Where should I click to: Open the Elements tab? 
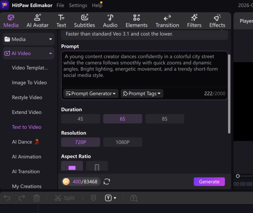click(137, 21)
